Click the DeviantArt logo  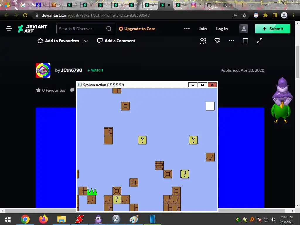(x=33, y=29)
